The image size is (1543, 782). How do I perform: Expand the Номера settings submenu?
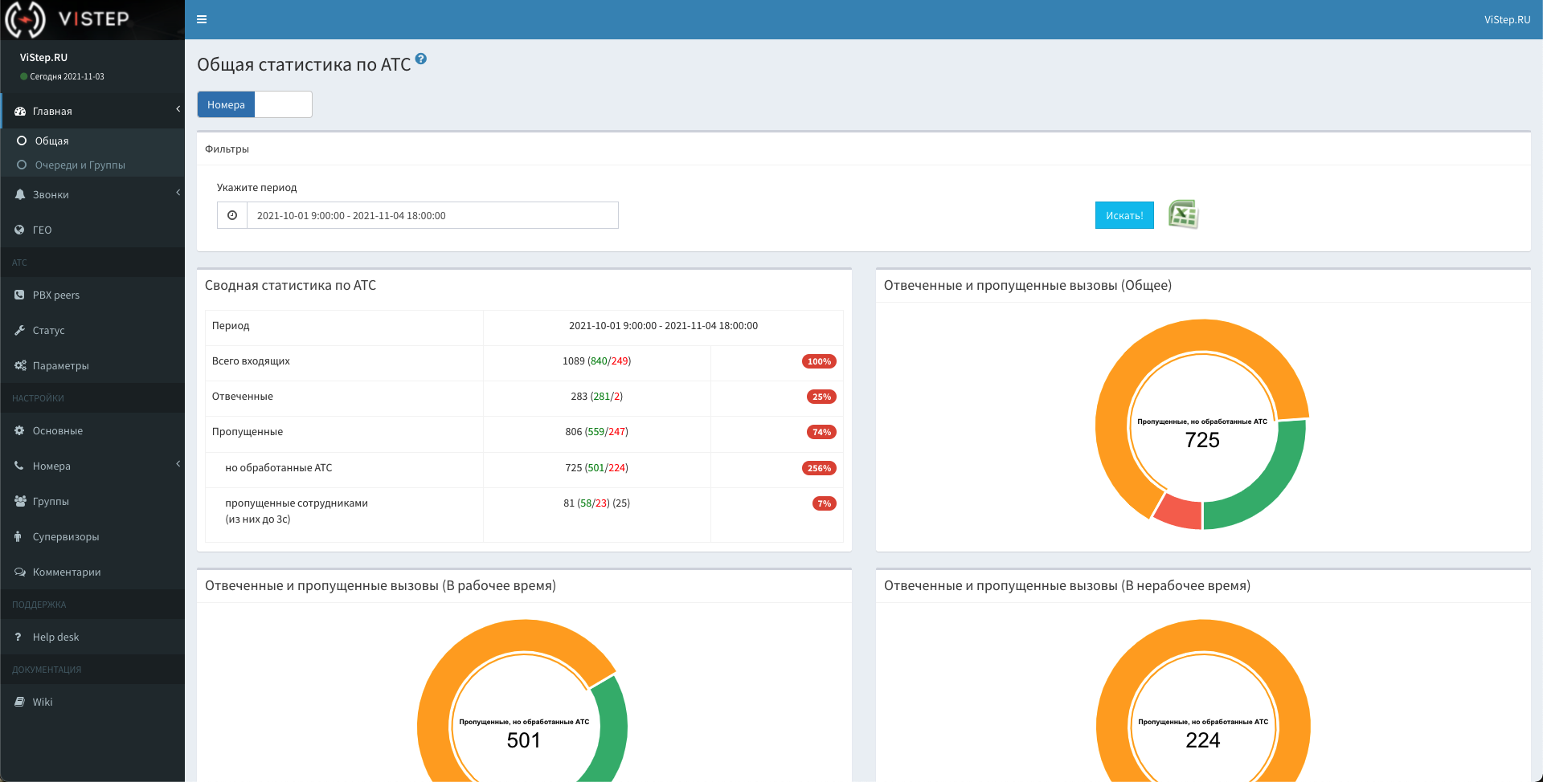[92, 466]
